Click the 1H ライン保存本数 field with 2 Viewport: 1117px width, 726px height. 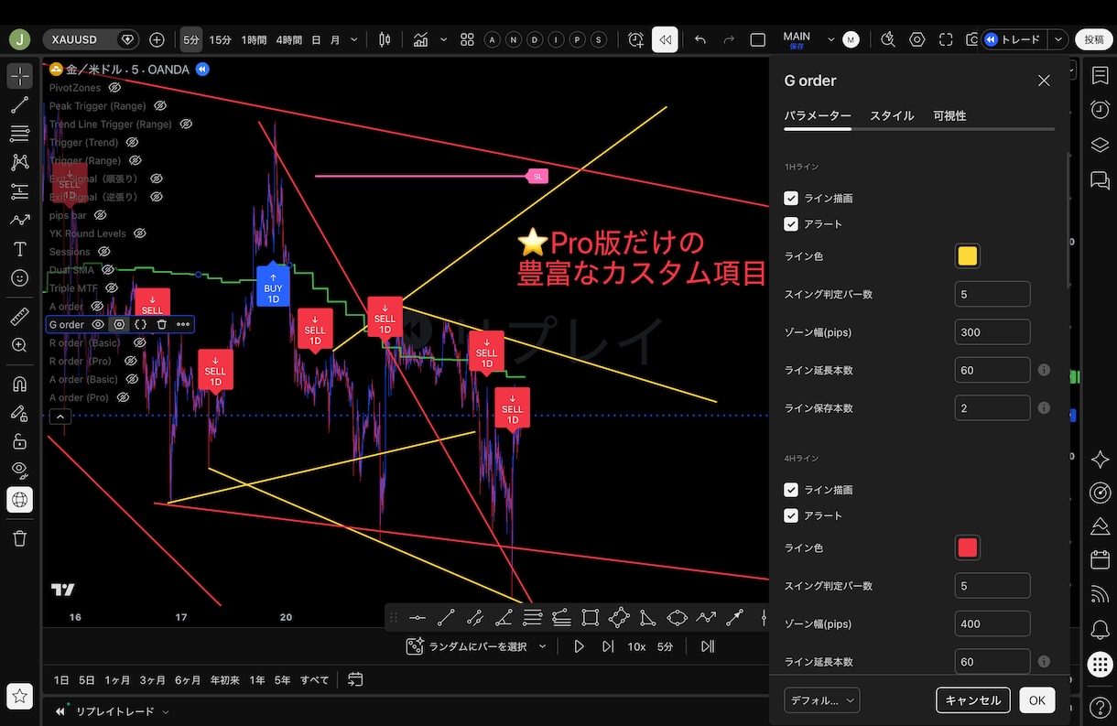click(x=992, y=408)
